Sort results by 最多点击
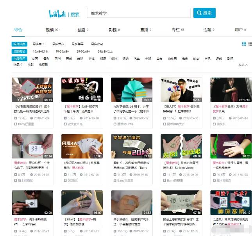 (x=38, y=44)
